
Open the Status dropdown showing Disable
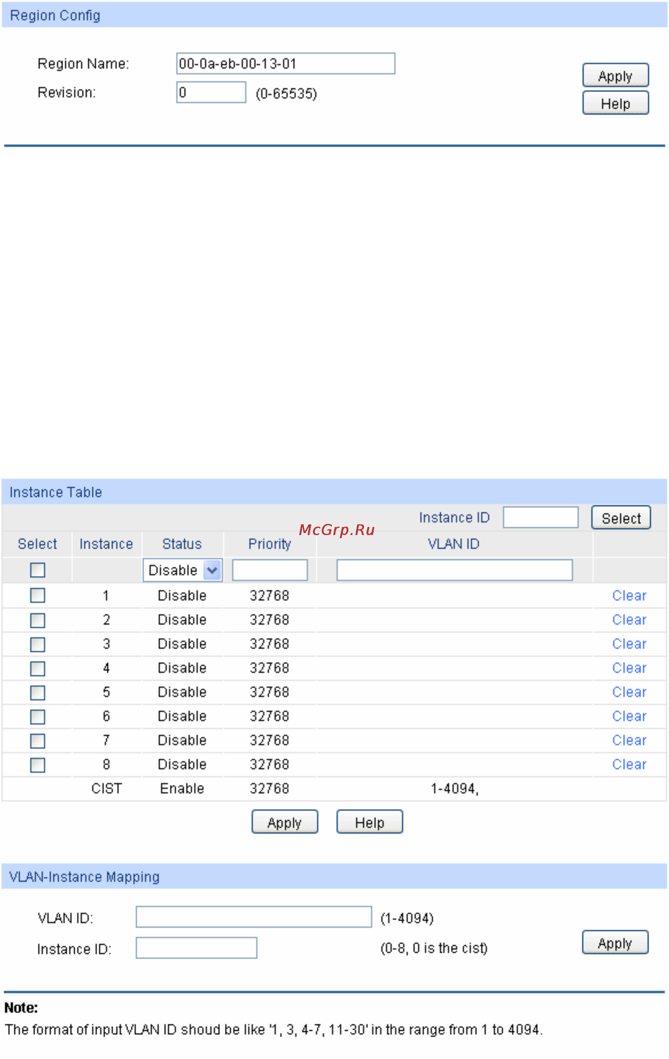(x=182, y=570)
